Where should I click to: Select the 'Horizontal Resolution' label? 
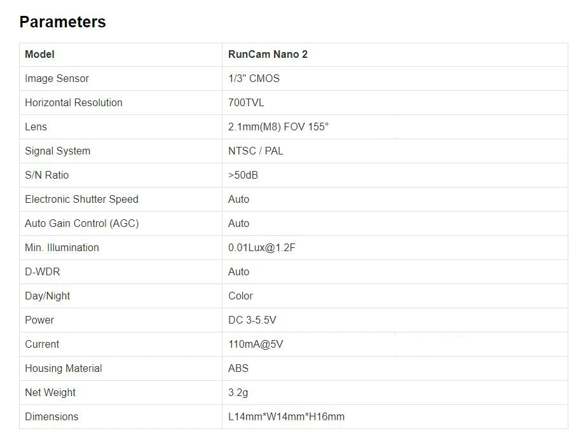click(x=74, y=103)
